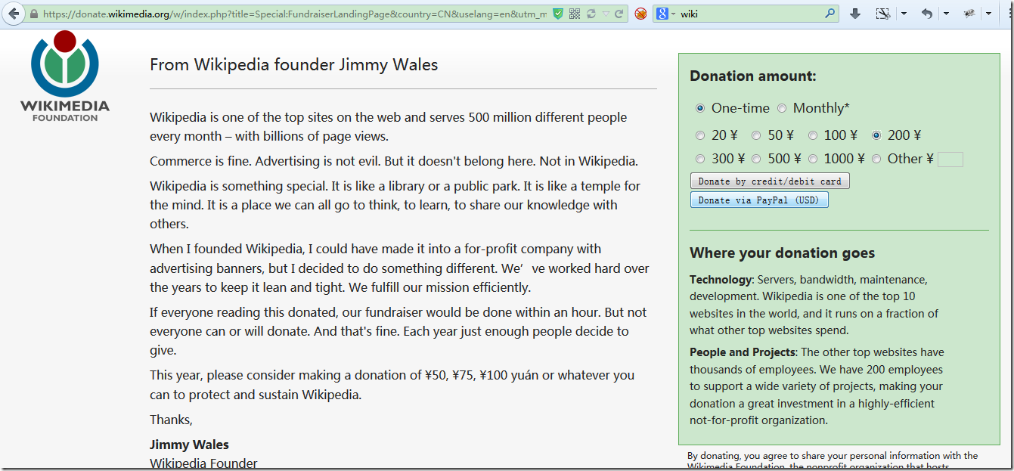Click the paragraph starting 'Commerce is fine.'
This screenshot has height=471, width=1014.
pyautogui.click(x=394, y=161)
